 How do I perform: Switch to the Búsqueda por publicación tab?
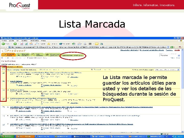(x=53, y=55)
